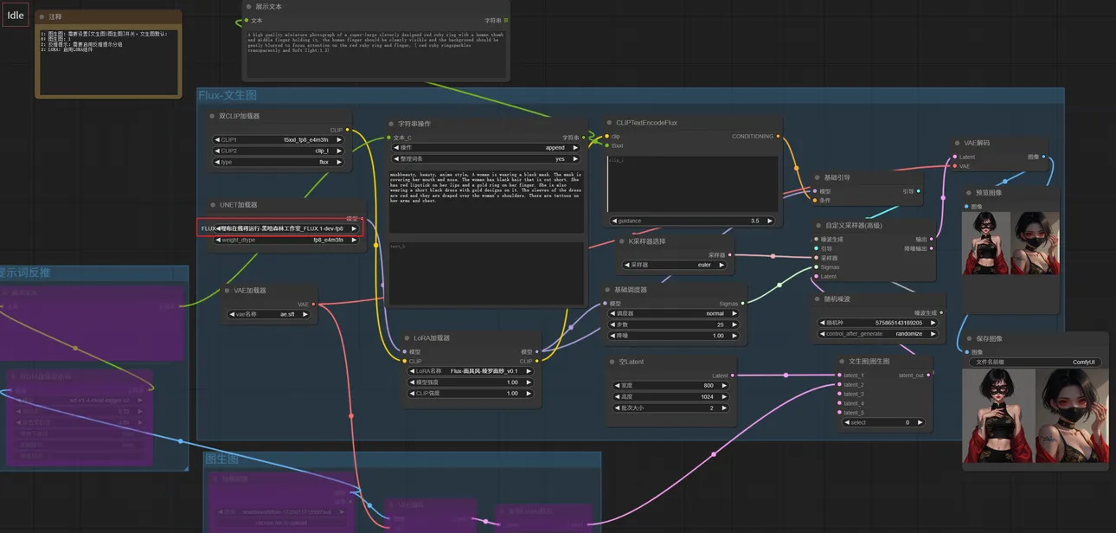Click the 步数 steps value slider
1116x533 pixels.
tap(675, 324)
